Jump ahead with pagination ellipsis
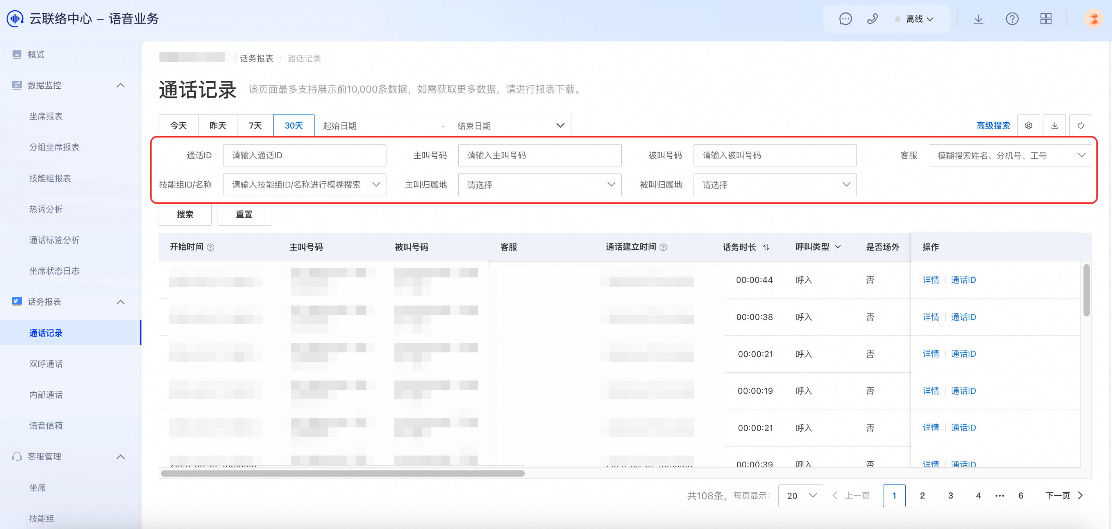 click(1000, 496)
